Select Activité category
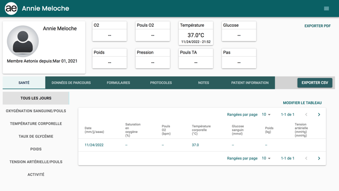This screenshot has height=191, width=339. [x=36, y=175]
